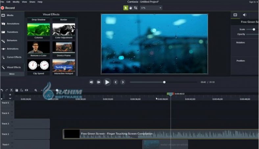The width and height of the screenshot is (259, 149).
Task: Choose the Clip Speed effect
Action: point(38,65)
